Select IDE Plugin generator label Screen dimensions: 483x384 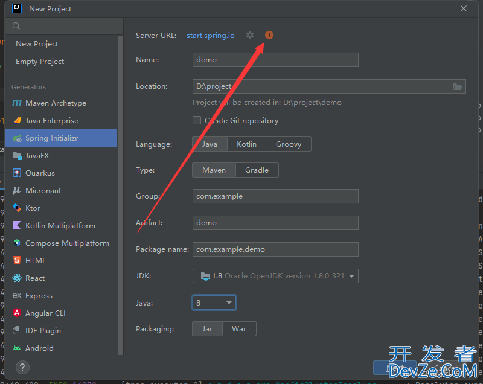43,331
